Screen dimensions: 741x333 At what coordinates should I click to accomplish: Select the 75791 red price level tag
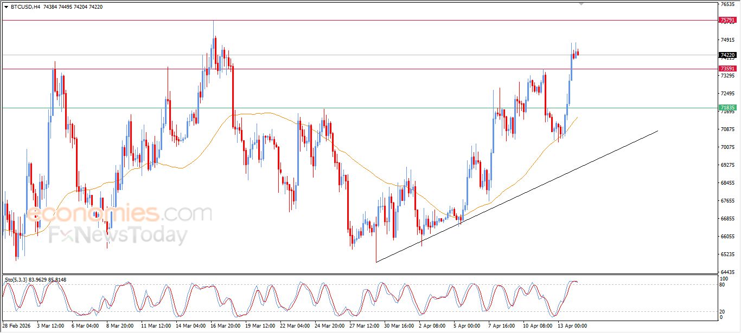[x=727, y=20]
